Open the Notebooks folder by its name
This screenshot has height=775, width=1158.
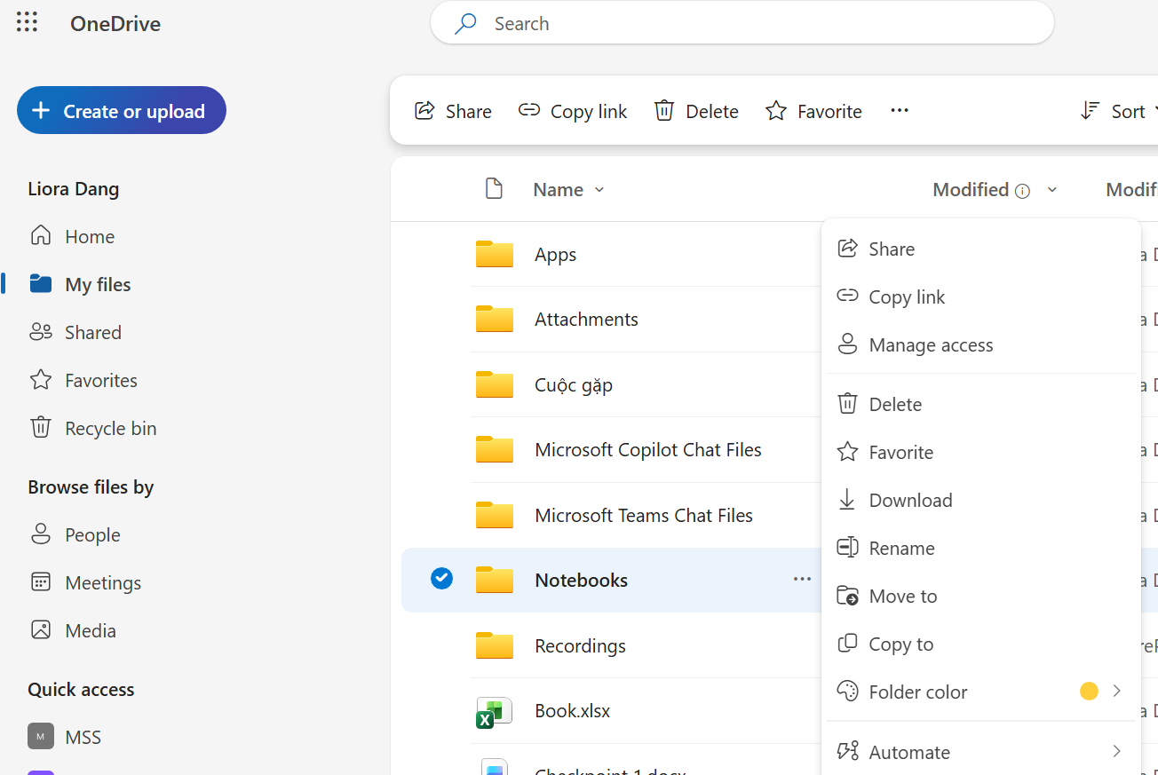(582, 581)
